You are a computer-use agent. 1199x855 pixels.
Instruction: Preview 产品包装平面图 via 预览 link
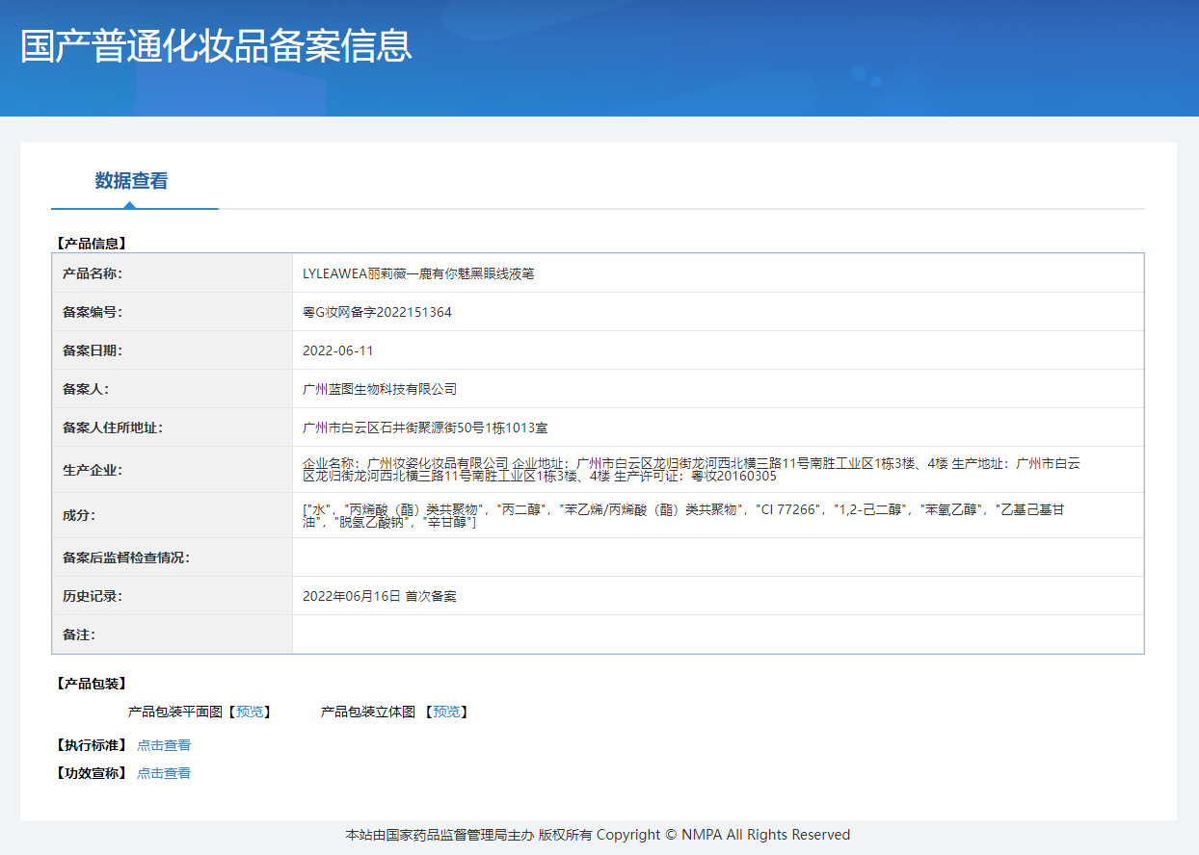pos(250,712)
